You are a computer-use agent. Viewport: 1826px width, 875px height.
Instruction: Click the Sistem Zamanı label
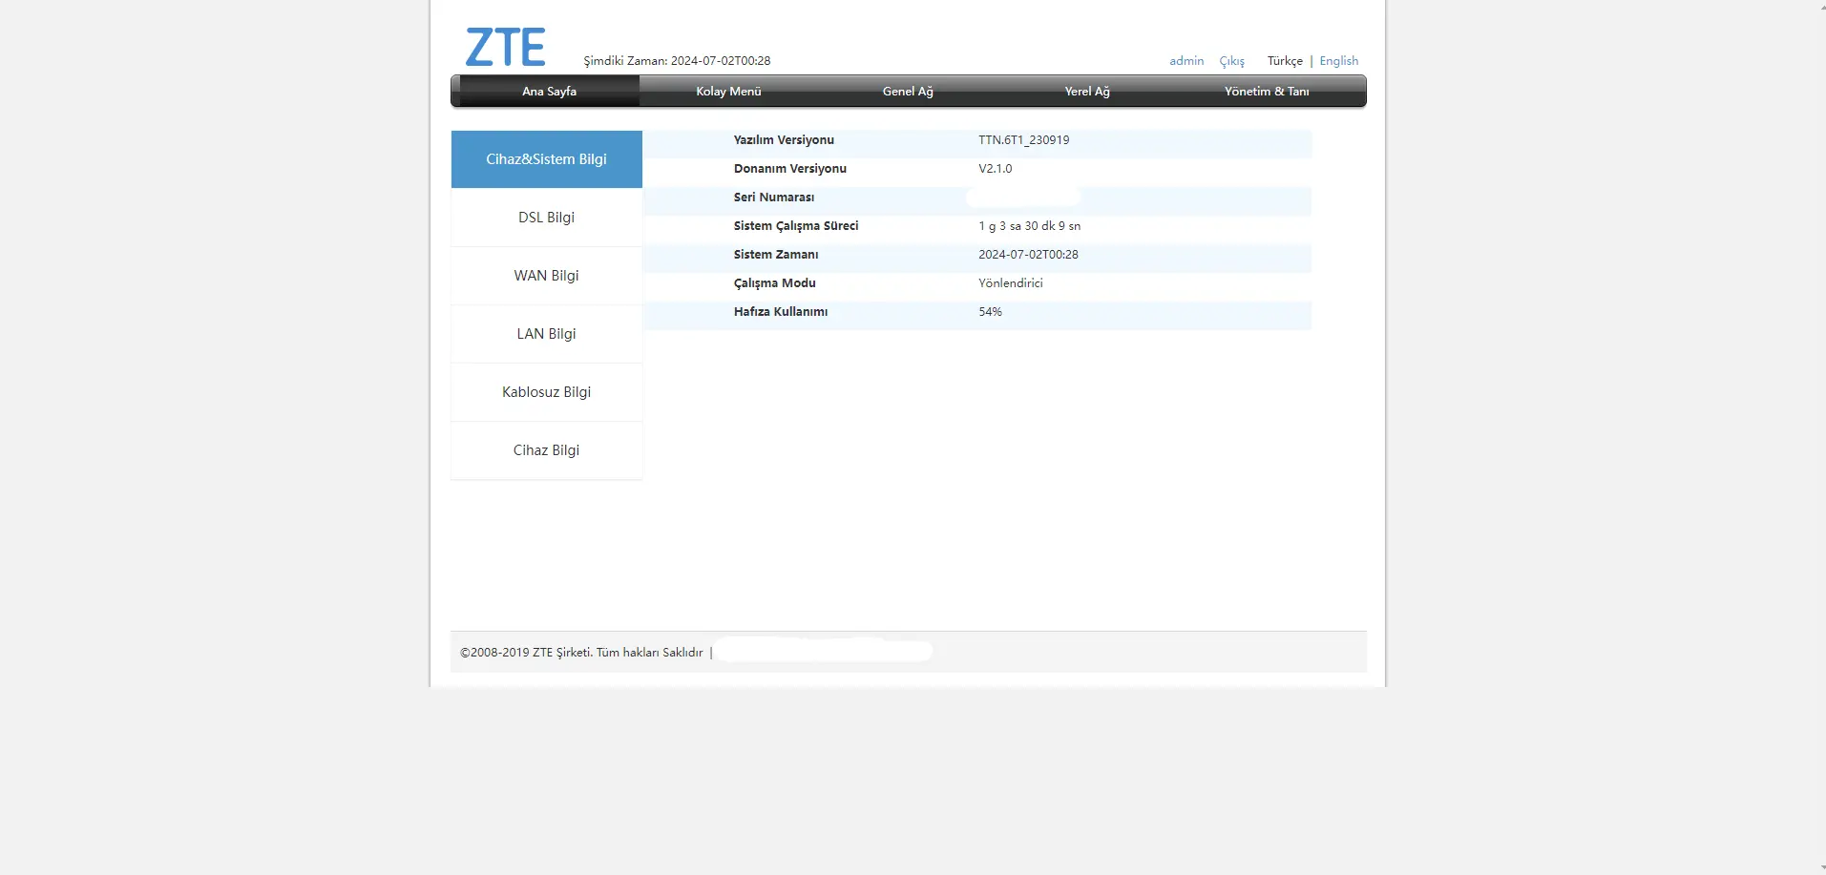click(776, 255)
